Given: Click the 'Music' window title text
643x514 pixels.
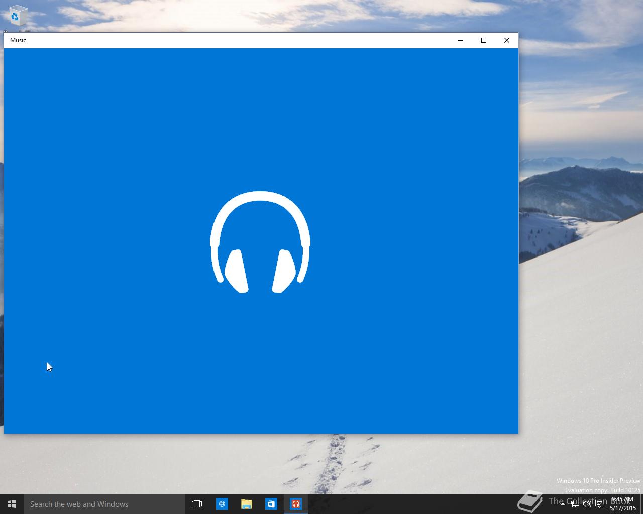Looking at the screenshot, I should click(18, 40).
